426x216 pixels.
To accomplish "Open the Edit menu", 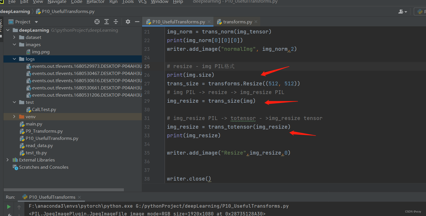I will (24, 2).
